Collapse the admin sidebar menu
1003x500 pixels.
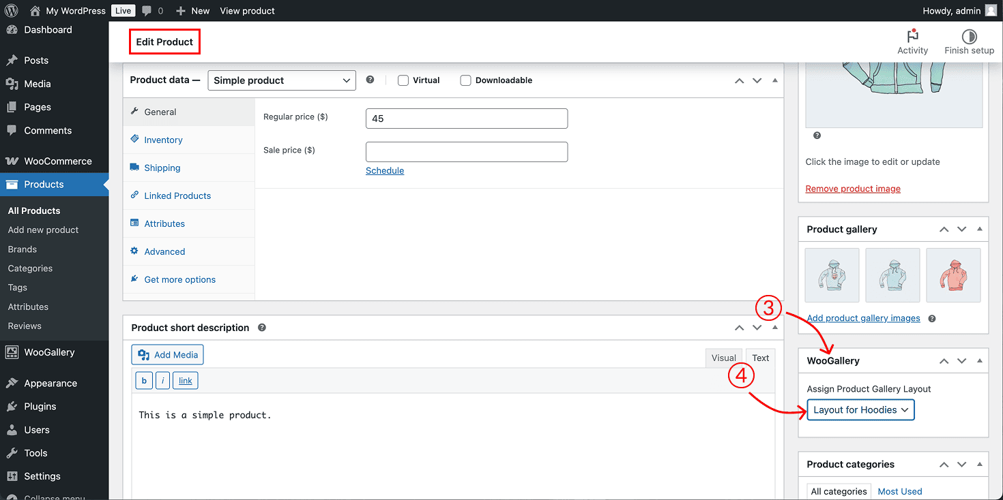click(x=54, y=497)
